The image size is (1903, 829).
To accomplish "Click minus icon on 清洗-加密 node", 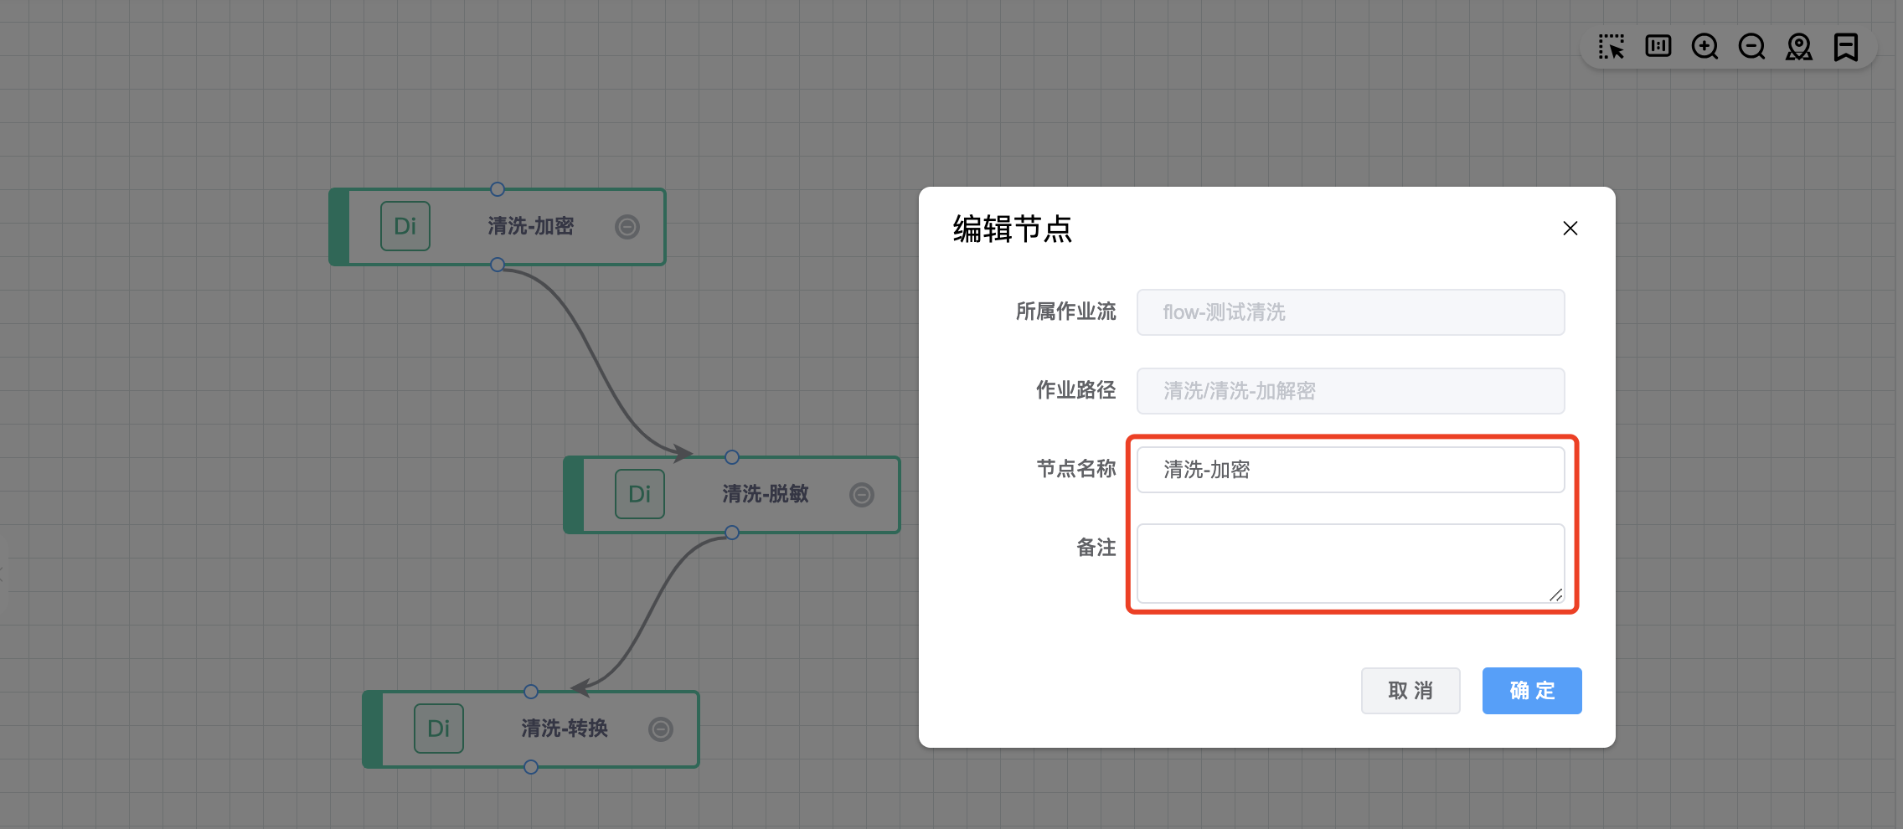I will (x=627, y=227).
